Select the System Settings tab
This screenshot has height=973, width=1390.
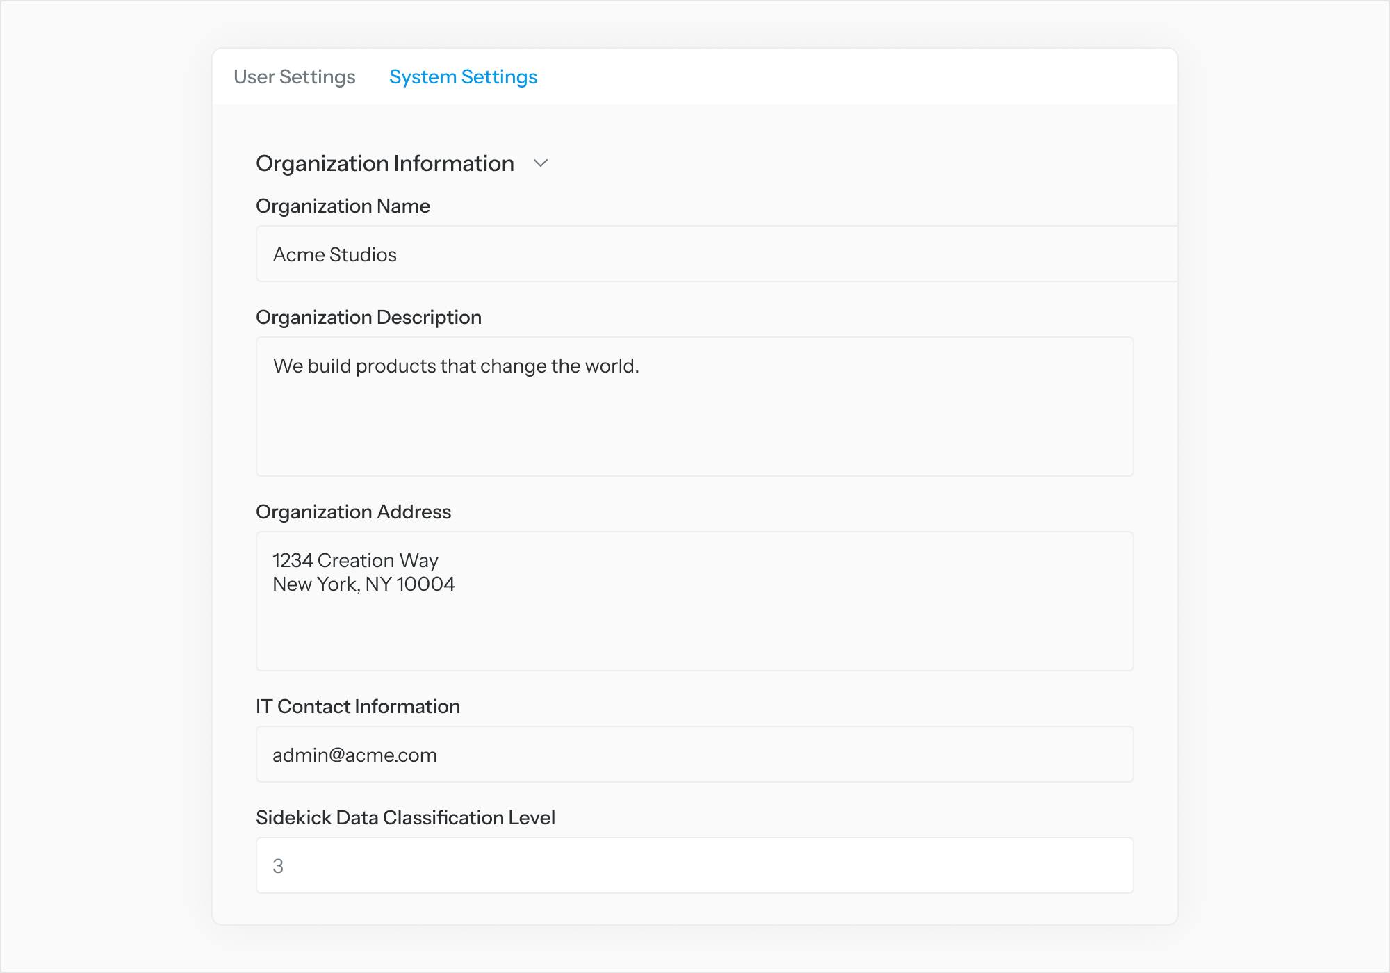tap(463, 76)
